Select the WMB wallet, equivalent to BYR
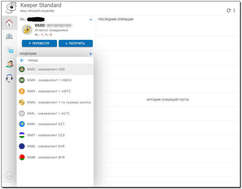 tap(55, 157)
